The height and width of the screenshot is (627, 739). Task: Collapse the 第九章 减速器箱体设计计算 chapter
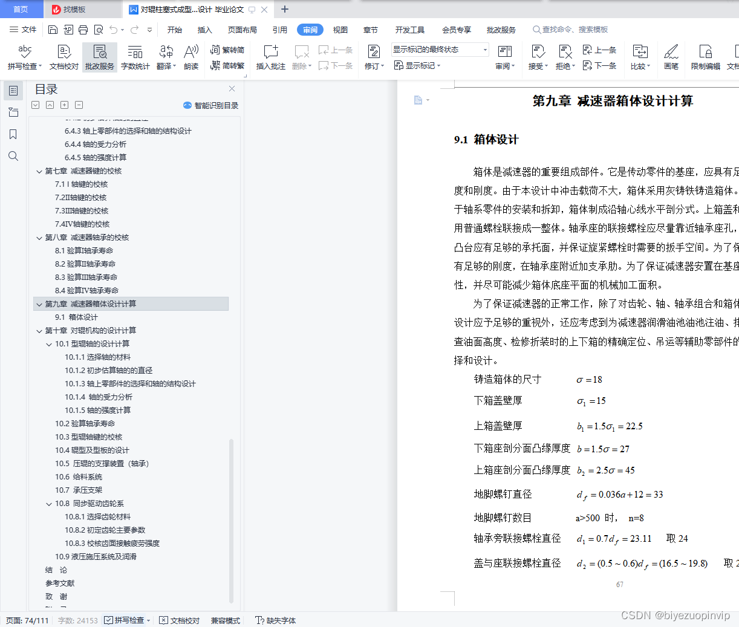click(39, 305)
